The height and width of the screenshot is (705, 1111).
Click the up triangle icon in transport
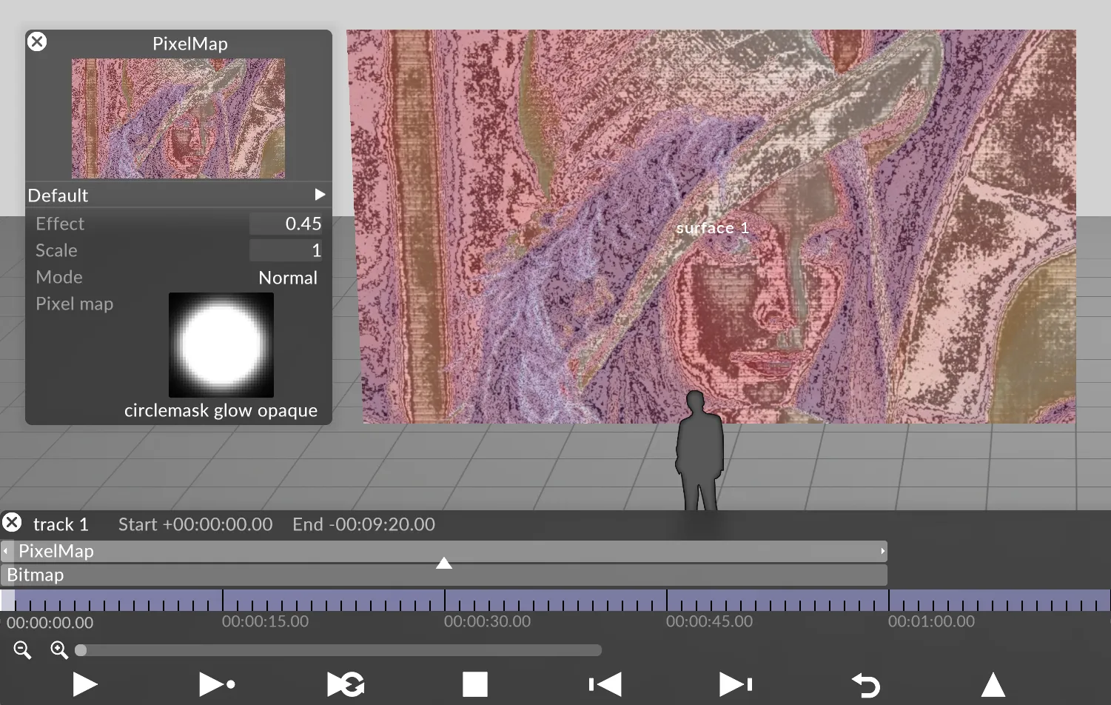tap(993, 685)
